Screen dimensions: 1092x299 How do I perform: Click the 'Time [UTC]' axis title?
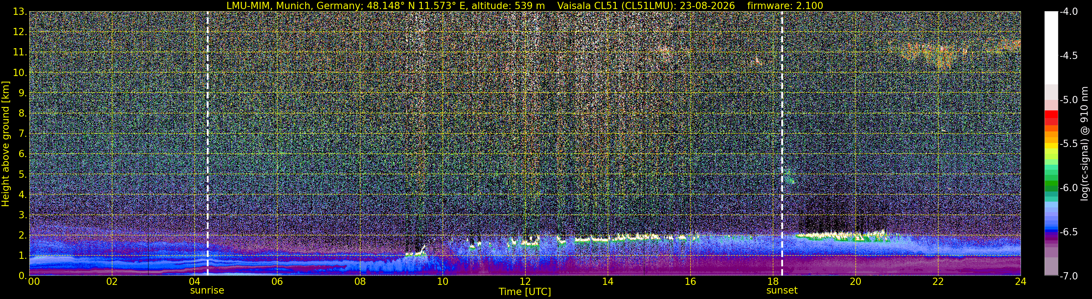(x=525, y=292)
